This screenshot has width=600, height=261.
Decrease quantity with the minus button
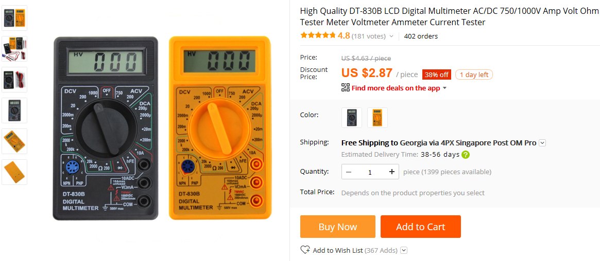pos(349,172)
